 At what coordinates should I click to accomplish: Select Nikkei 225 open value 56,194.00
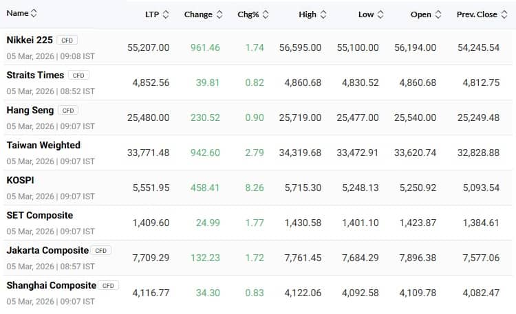coord(416,47)
